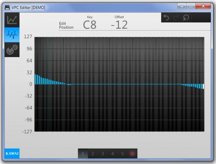Select the key offset editor icon
The width and height of the screenshot is (216, 164).
click(x=12, y=35)
